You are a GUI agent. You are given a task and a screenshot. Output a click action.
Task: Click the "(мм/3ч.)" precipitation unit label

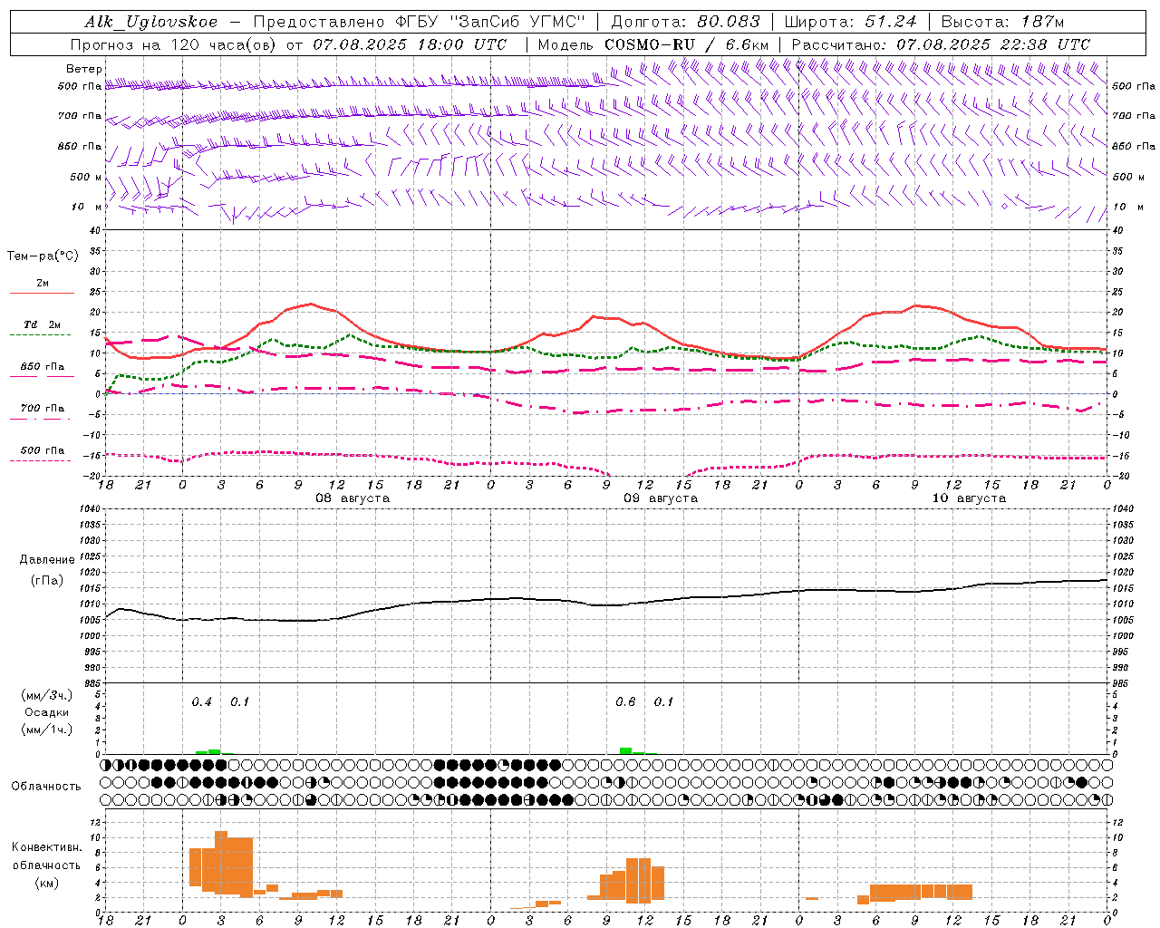47,695
